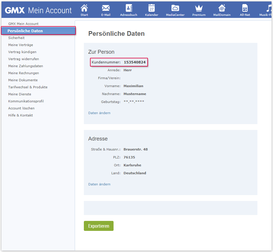273x252 pixels.
Task: Click the green Exportieren button
Action: click(x=99, y=226)
